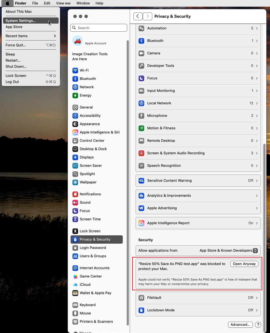
Task: Select the Network globe icon
Action: (x=75, y=87)
